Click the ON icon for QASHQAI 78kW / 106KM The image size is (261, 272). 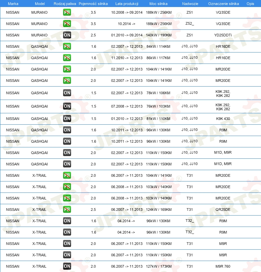(67, 93)
